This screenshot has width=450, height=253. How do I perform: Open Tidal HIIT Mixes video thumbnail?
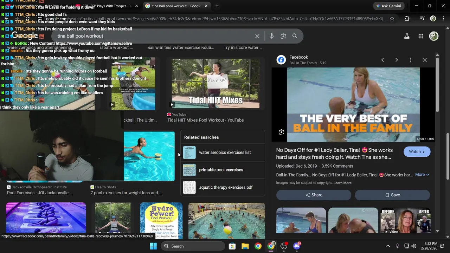tap(216, 83)
